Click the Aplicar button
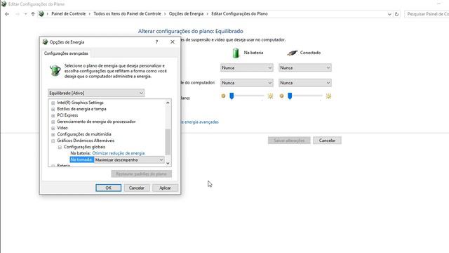This screenshot has width=449, height=253. pyautogui.click(x=165, y=188)
